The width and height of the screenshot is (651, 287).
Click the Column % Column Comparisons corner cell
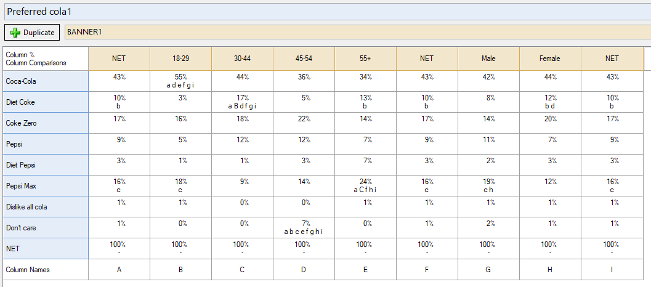[x=46, y=59]
